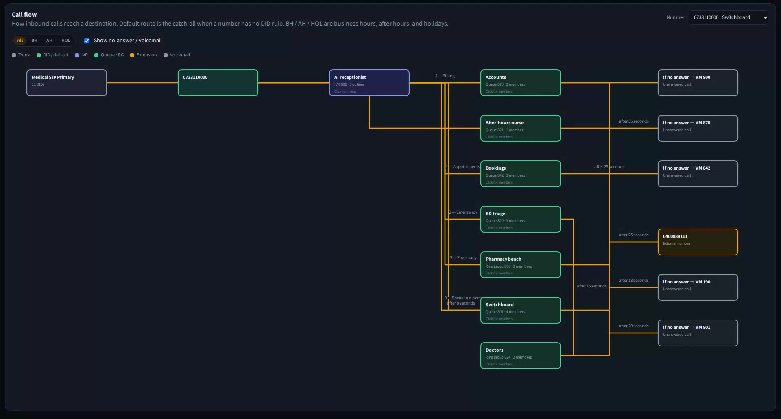Click the DID / default legend swatch
The width and height of the screenshot is (781, 419).
click(x=39, y=55)
